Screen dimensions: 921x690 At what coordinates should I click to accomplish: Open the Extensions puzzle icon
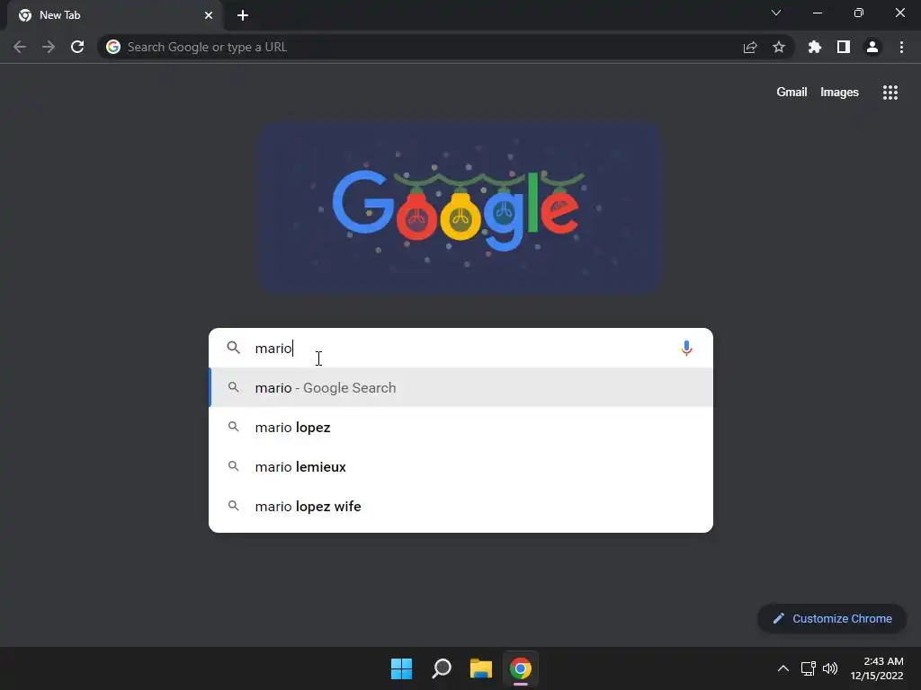point(815,47)
